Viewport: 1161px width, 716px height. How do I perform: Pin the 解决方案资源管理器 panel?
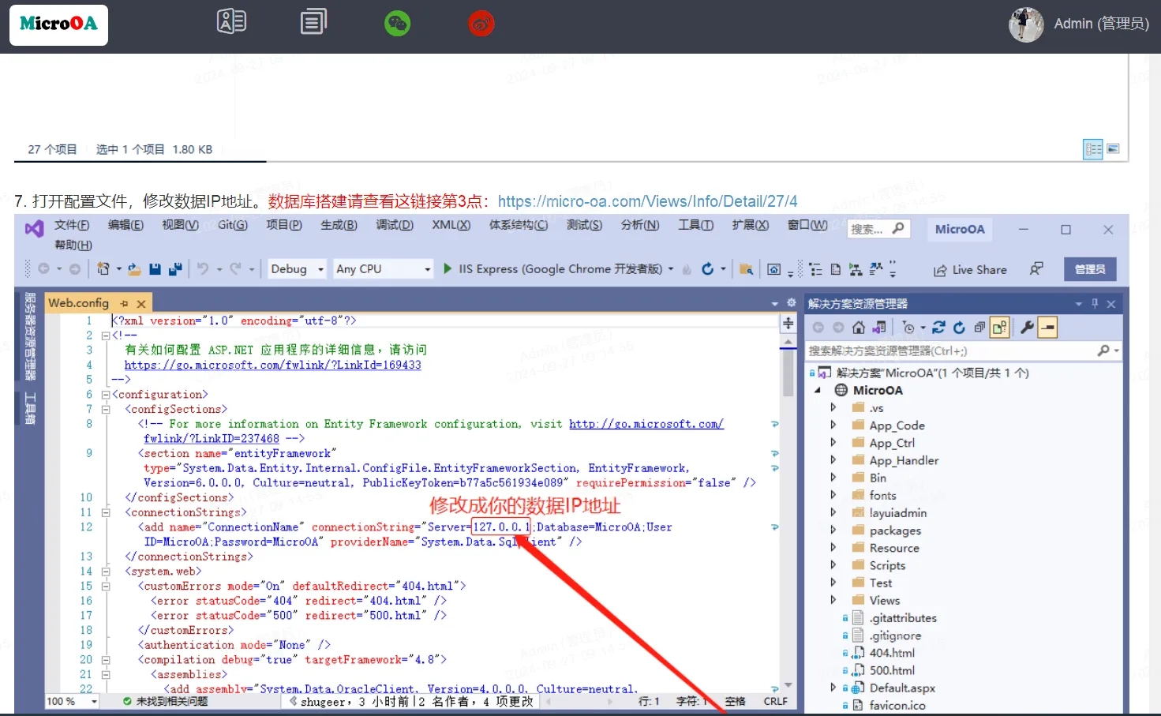(x=1095, y=304)
